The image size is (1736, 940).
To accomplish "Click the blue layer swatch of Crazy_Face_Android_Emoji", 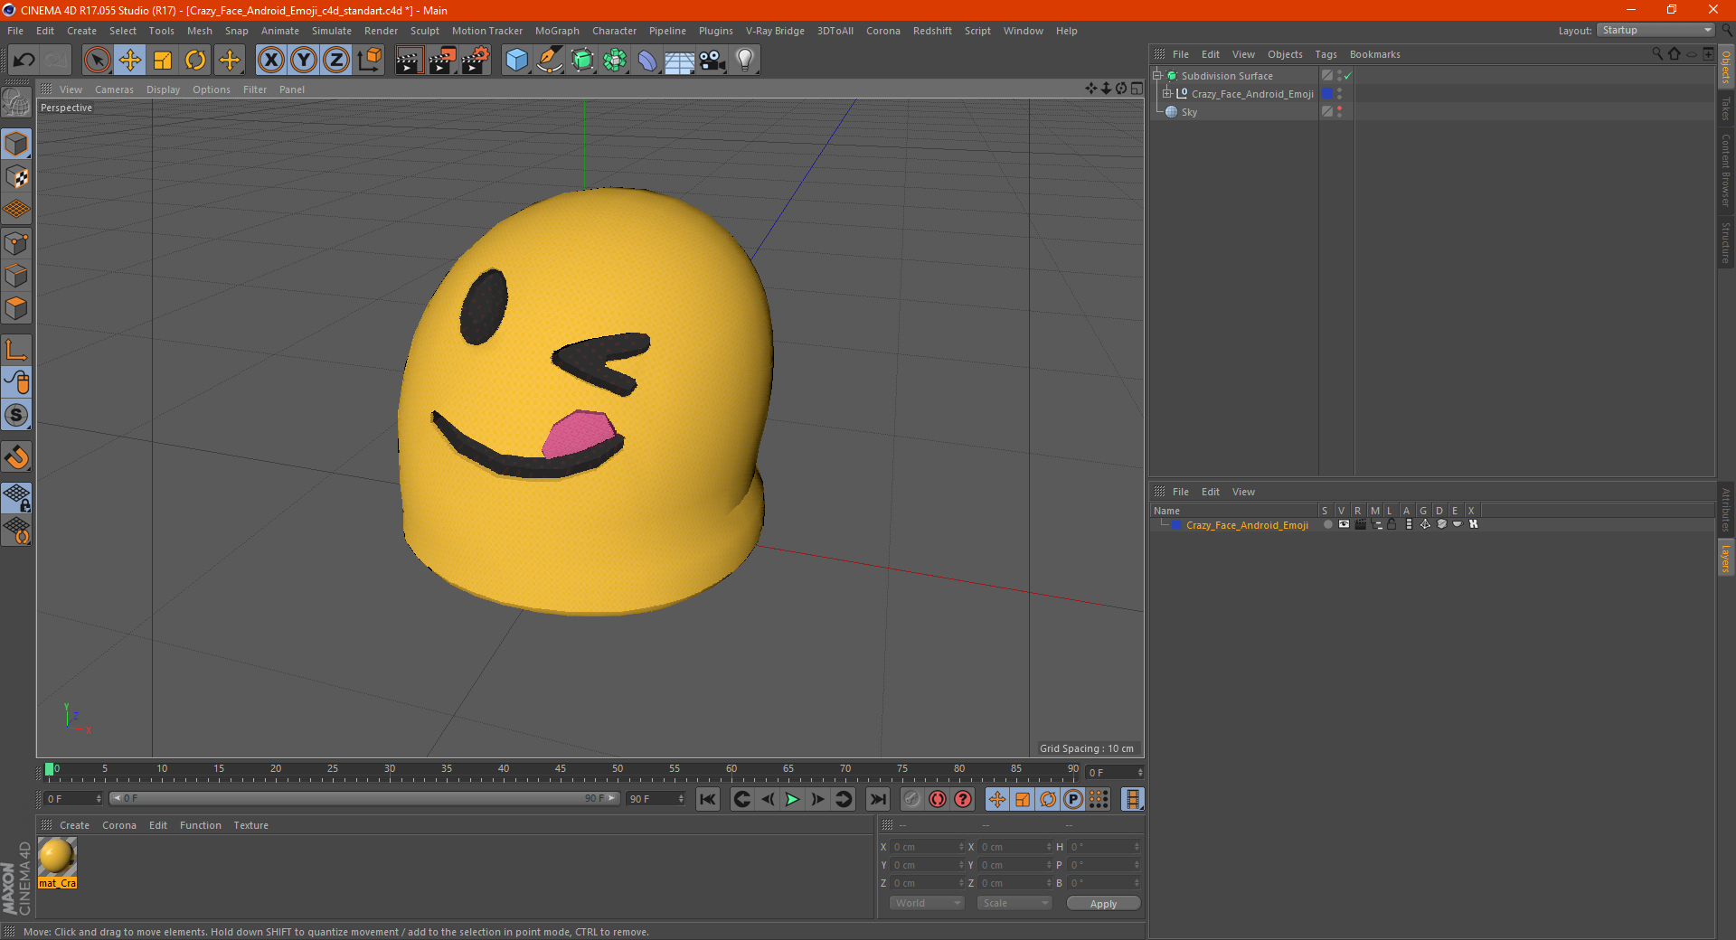I will [x=1327, y=94].
